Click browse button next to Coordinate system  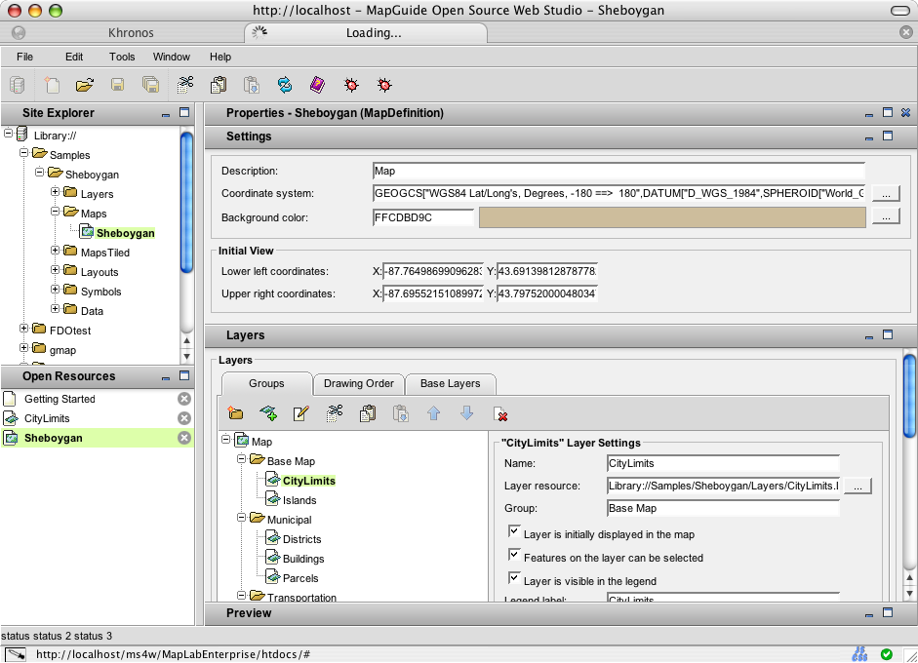pyautogui.click(x=885, y=193)
